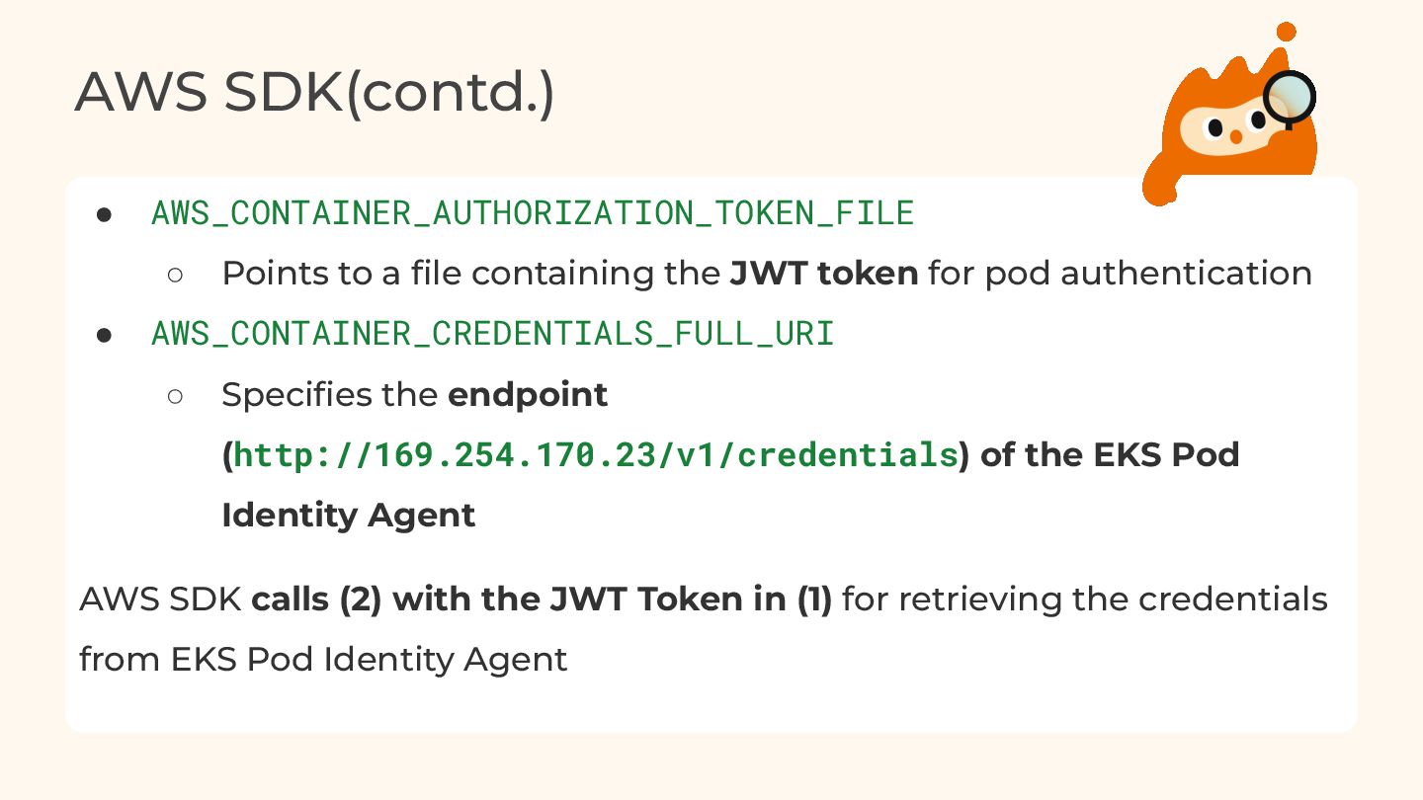Click the line from EKS Pod Identity Agent
The height and width of the screenshot is (800, 1423).
coord(323,660)
